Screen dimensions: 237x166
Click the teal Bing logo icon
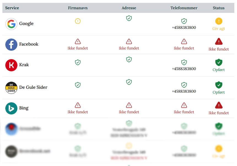coord(11,108)
